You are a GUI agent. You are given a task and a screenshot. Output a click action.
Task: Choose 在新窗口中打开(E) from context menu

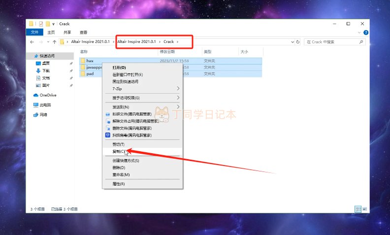pyautogui.click(x=142, y=74)
